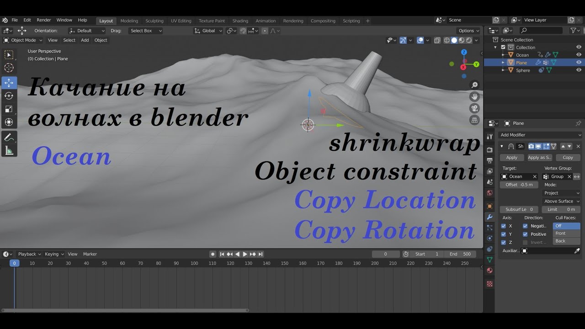Activate the Move tool
Viewport: 585px width, 329px height.
coord(9,83)
